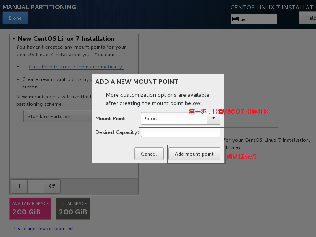Focus the Desired Capacity input field
Screen dimensions: 316x237
pyautogui.click(x=180, y=132)
